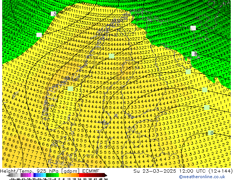
Task: Click the white '3' contour label on map
Action: 54,14
